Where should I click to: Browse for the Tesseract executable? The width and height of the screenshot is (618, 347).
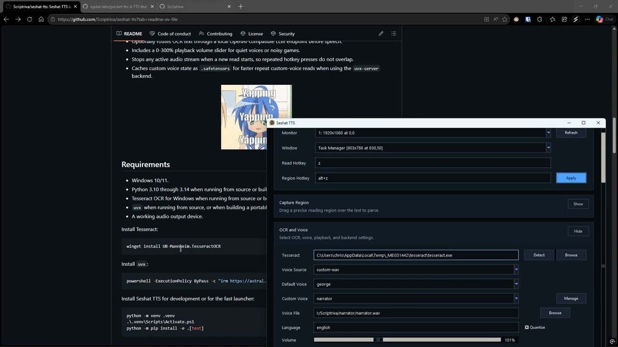click(x=571, y=255)
